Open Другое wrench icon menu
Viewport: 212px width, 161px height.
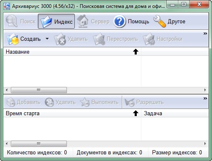point(160,21)
